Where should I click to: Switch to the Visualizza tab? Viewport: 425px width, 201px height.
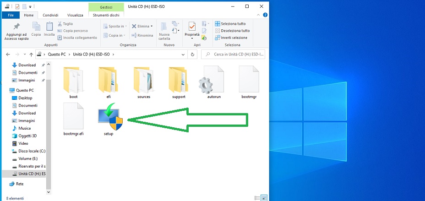(75, 15)
